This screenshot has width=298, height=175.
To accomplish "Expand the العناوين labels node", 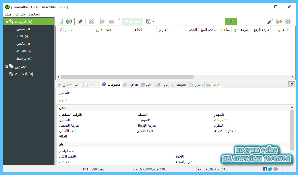I will tap(7, 66).
